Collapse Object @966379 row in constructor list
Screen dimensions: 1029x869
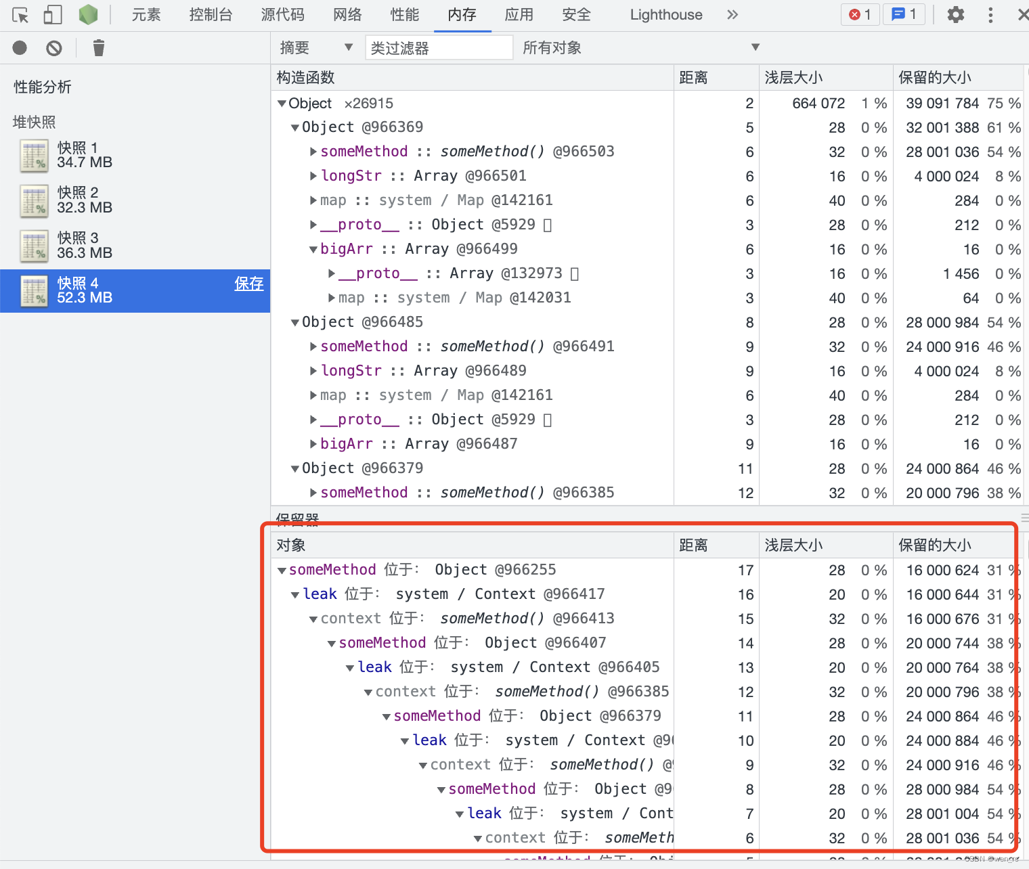point(295,468)
